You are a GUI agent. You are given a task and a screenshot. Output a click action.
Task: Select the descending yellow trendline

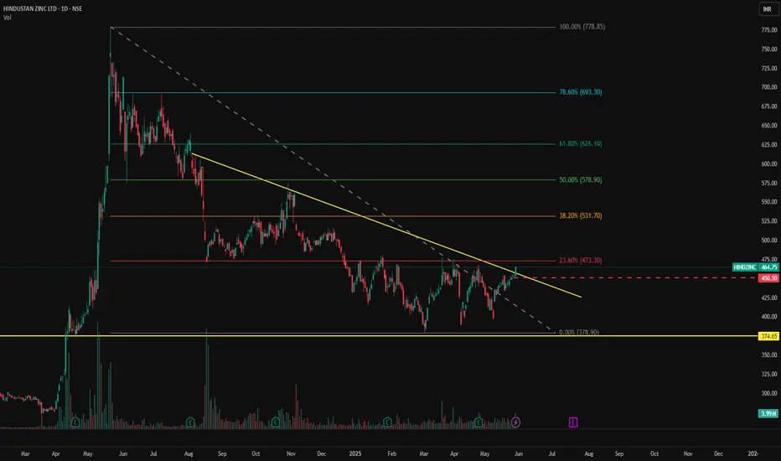point(386,225)
